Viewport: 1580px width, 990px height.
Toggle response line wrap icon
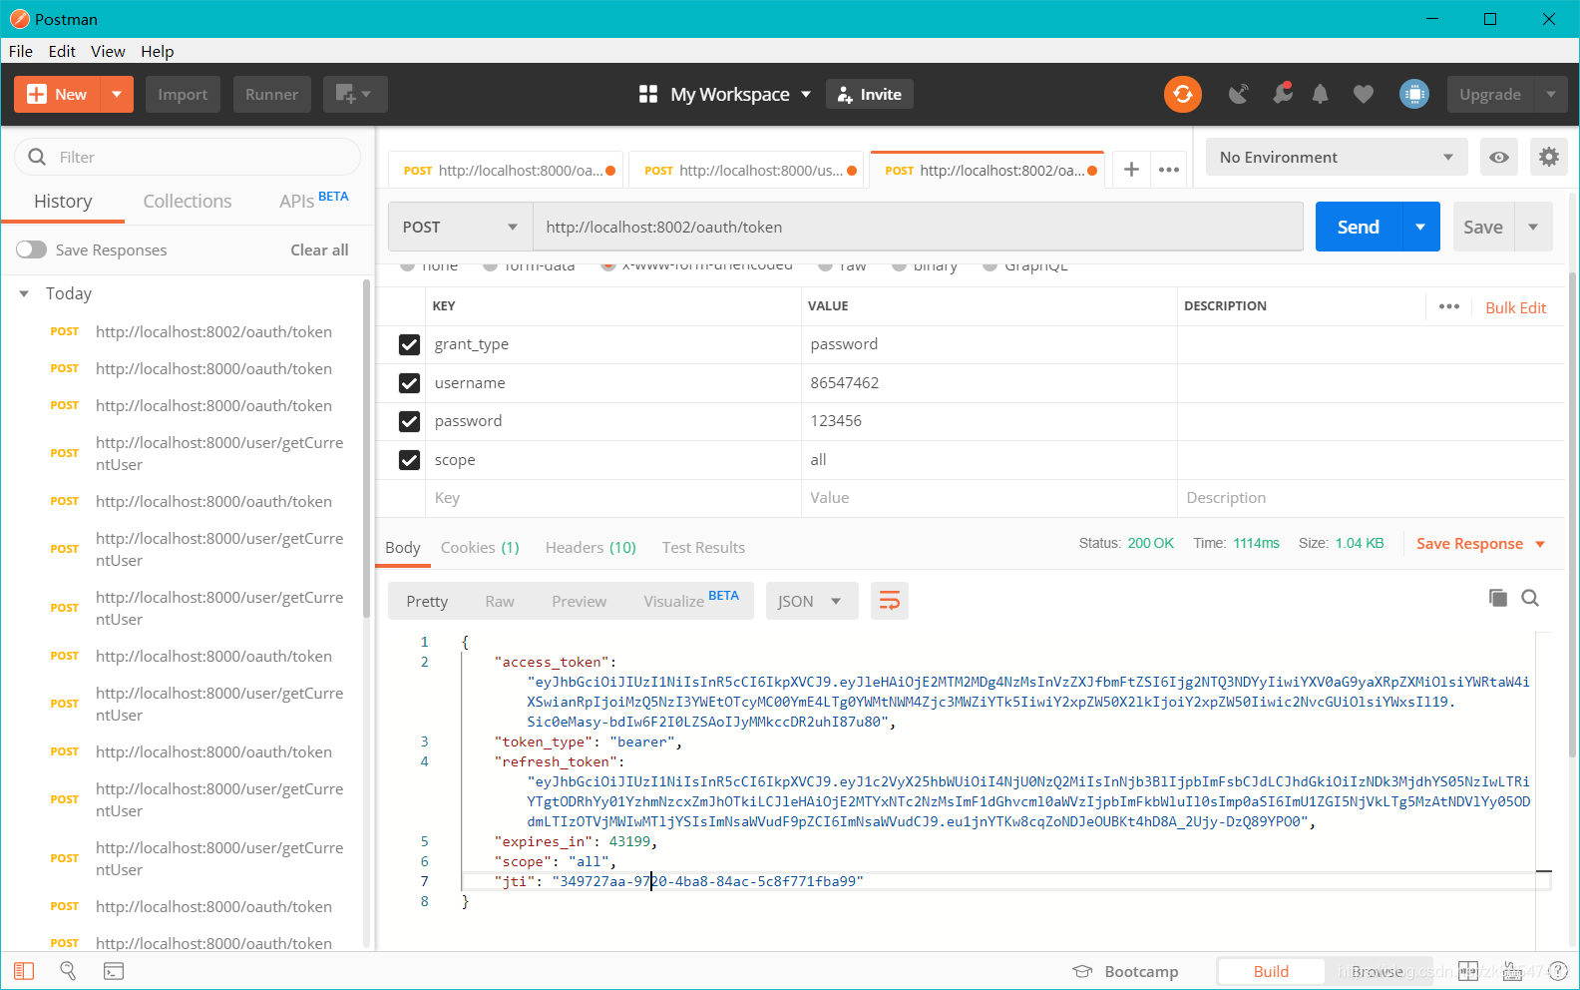click(889, 601)
